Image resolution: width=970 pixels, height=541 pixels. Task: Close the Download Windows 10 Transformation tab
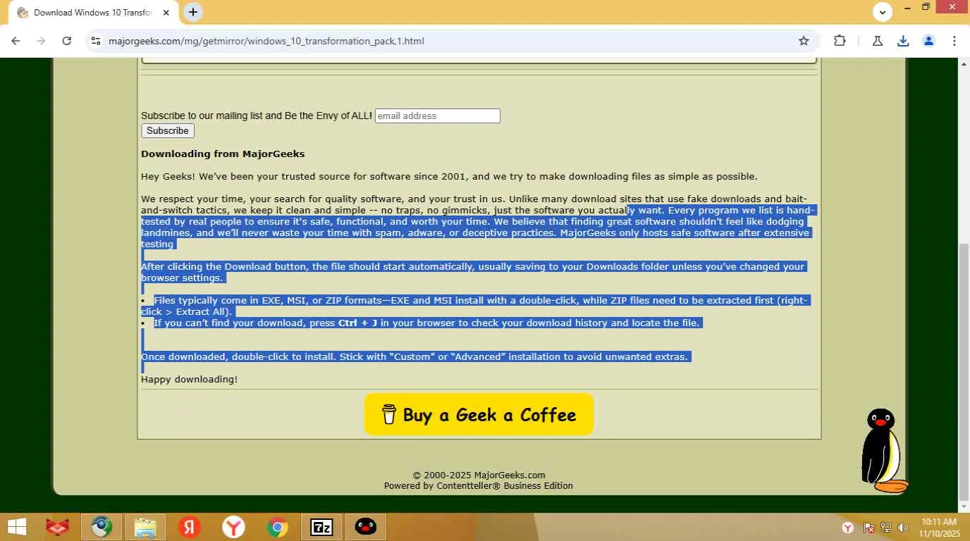pyautogui.click(x=166, y=13)
